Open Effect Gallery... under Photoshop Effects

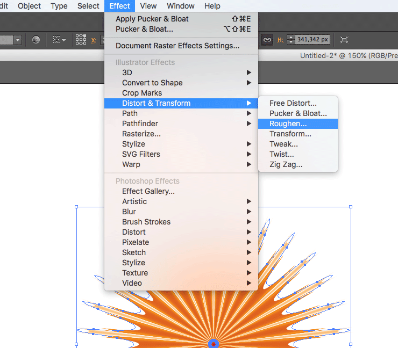(148, 191)
